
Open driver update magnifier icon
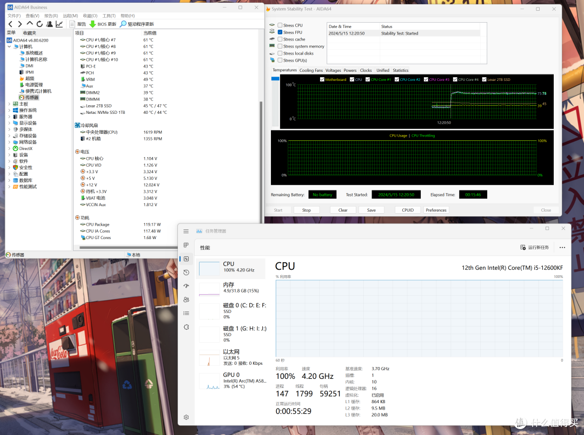123,24
